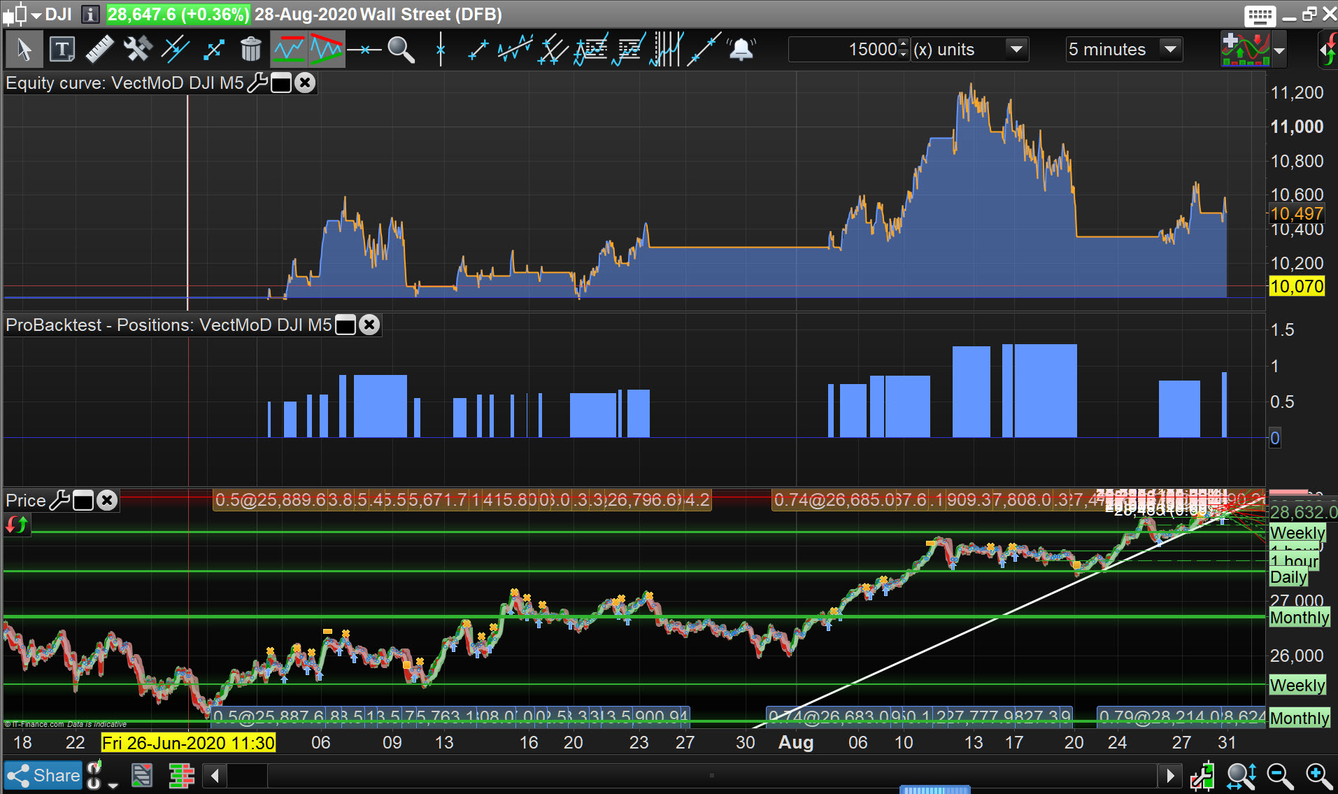The height and width of the screenshot is (794, 1338).
Task: Maximize the Equity curve panel
Action: click(x=281, y=83)
